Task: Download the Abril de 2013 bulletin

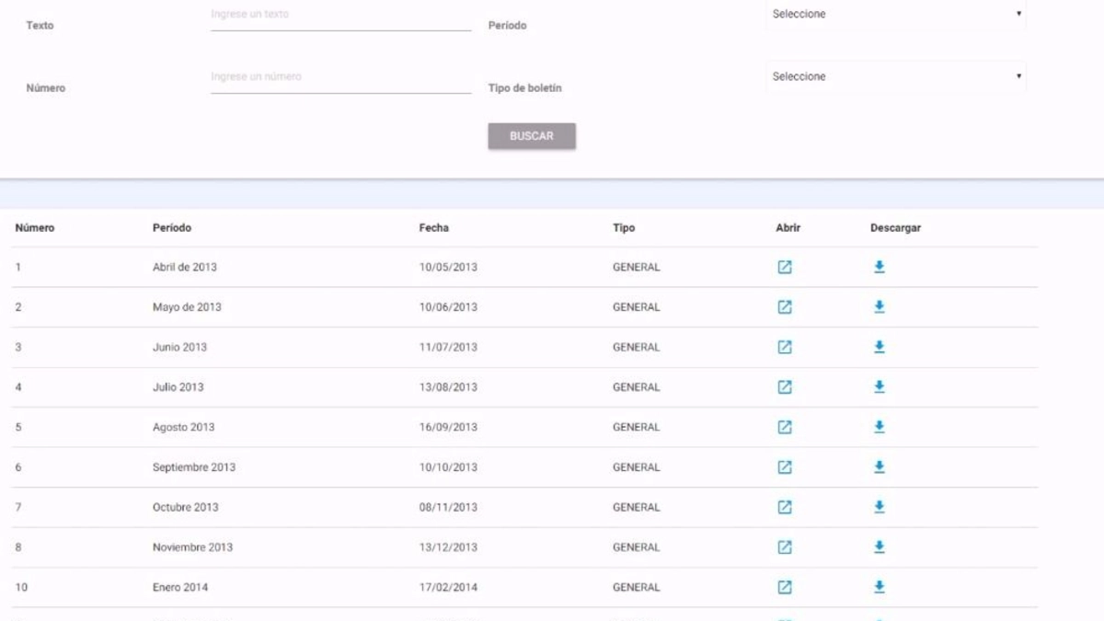Action: click(879, 267)
